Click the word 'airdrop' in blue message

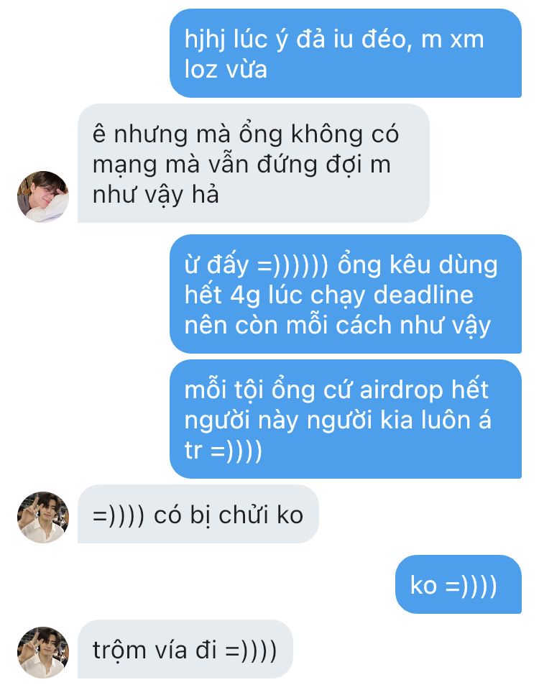401,391
